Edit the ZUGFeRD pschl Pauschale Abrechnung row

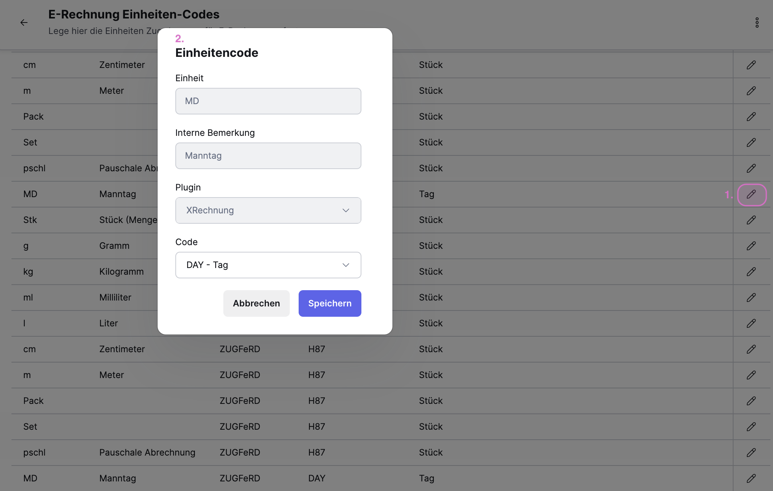pyautogui.click(x=751, y=453)
